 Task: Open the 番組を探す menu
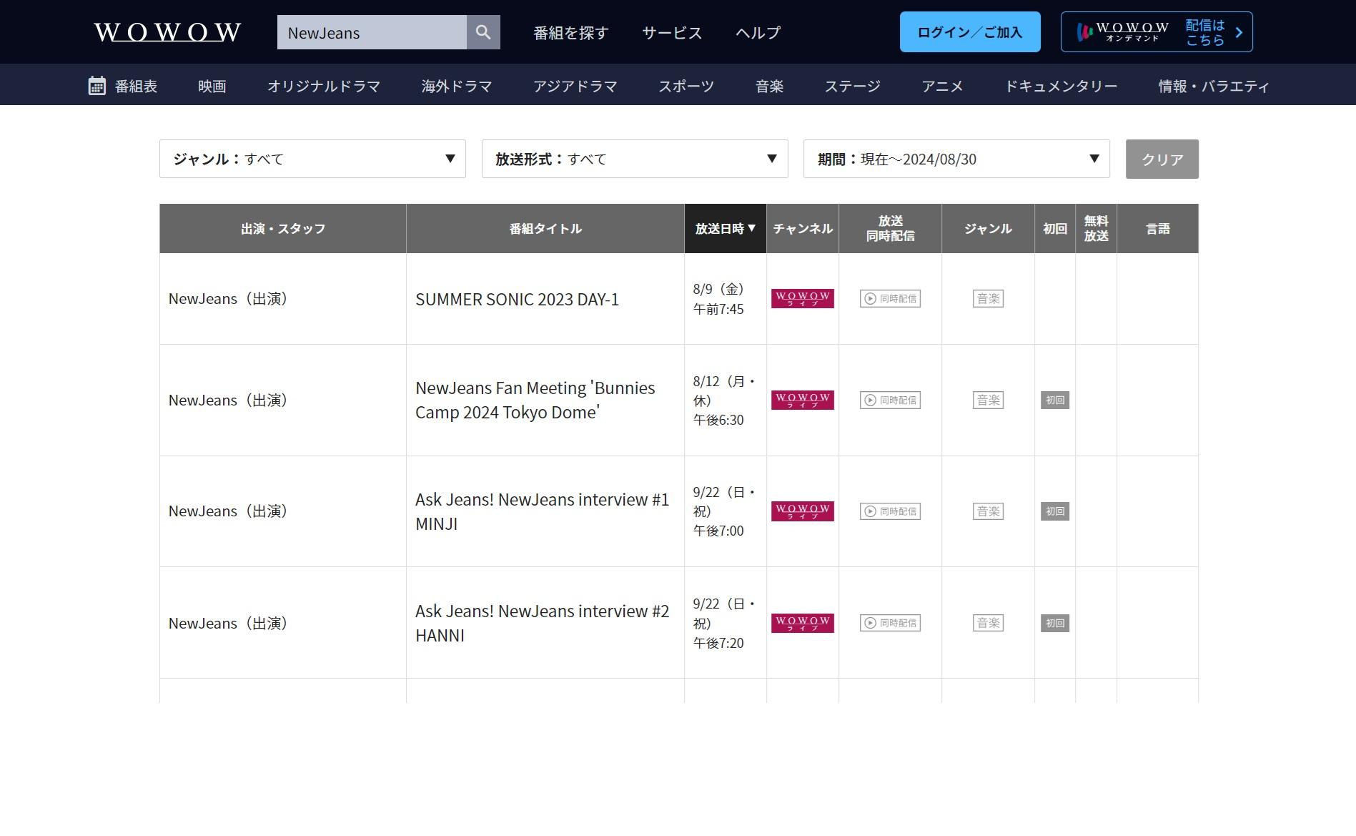coord(570,33)
